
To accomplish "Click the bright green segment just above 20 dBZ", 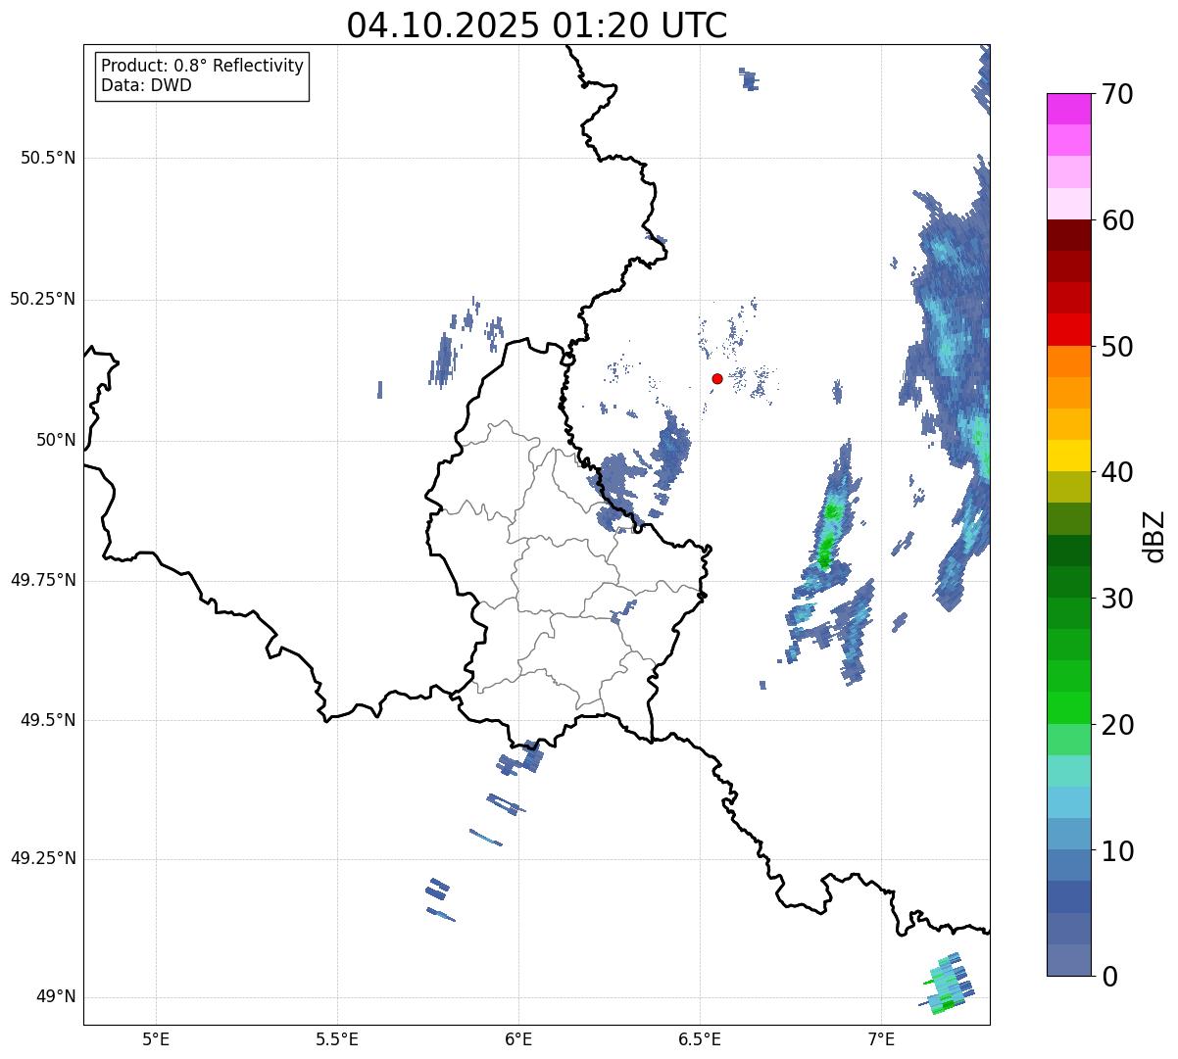I will [x=1069, y=708].
